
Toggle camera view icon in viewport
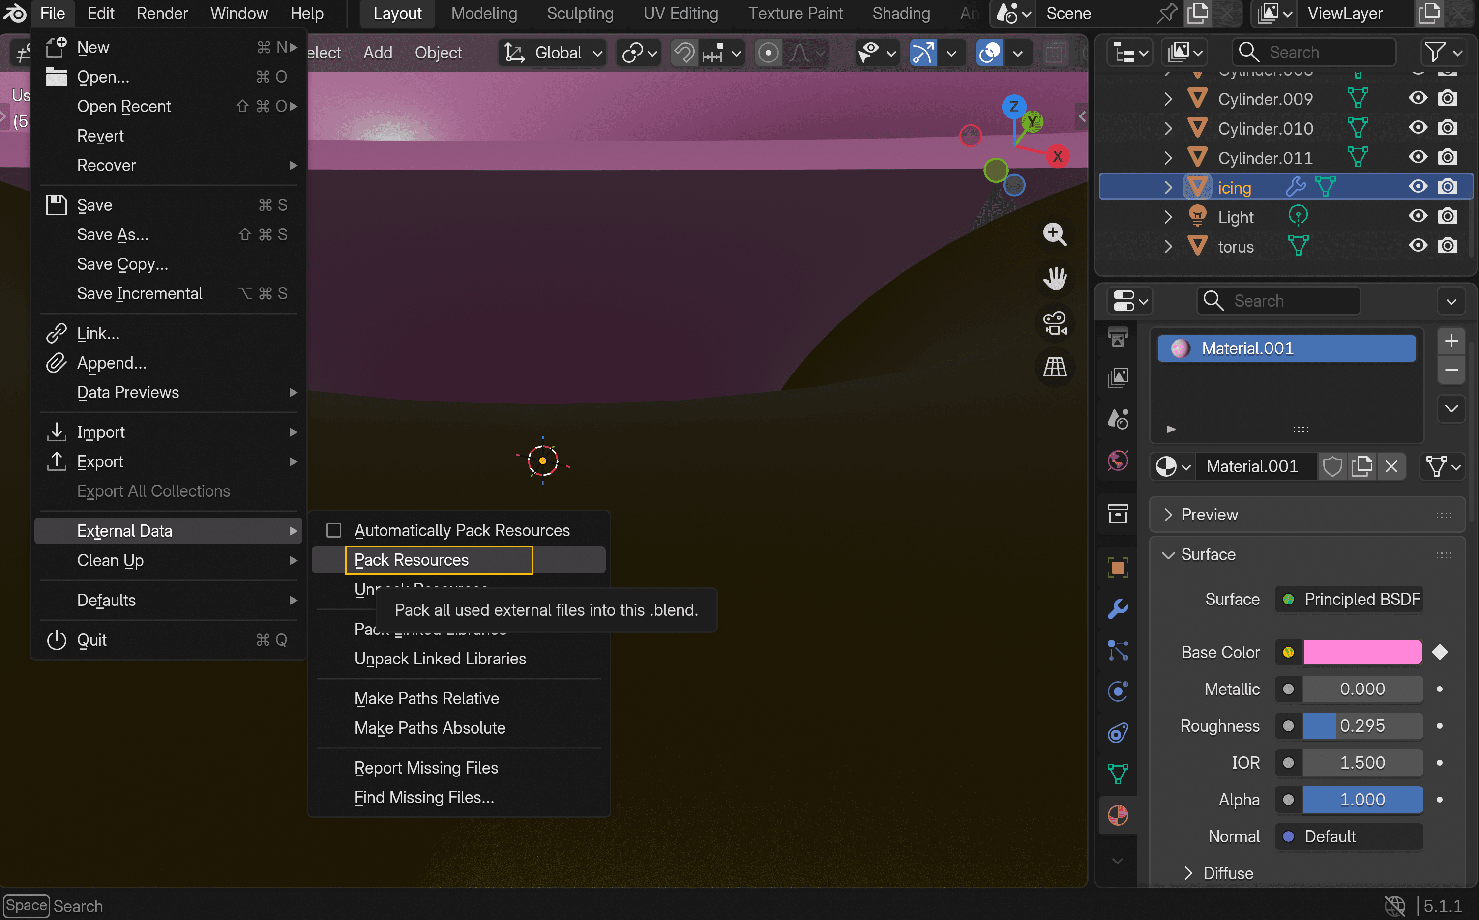(x=1055, y=323)
